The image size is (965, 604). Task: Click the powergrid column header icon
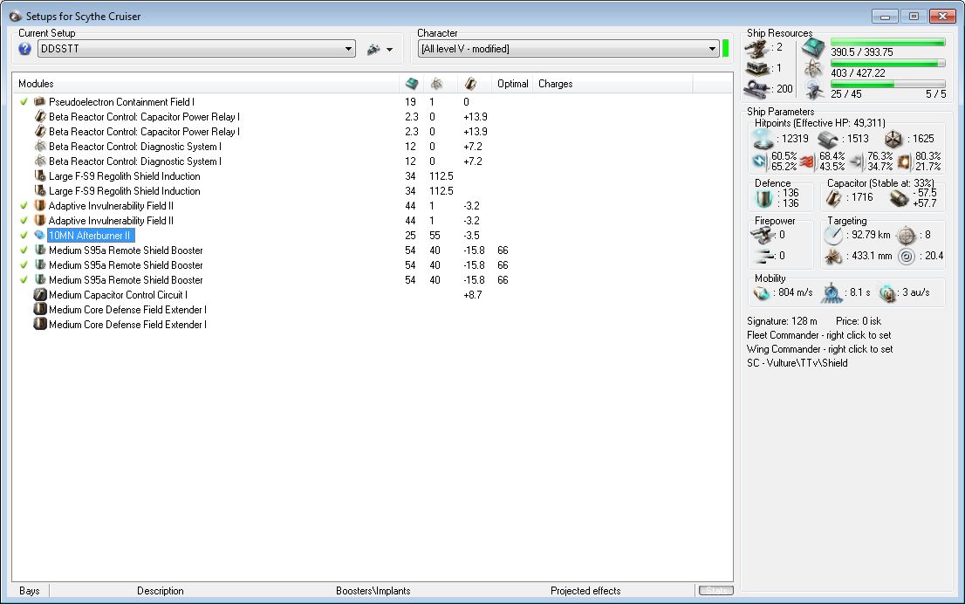tap(436, 83)
